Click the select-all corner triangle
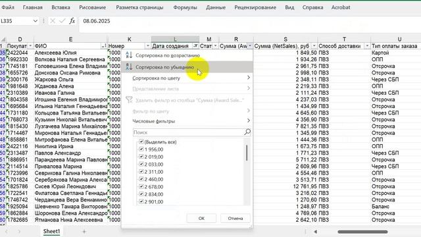 point(3,39)
